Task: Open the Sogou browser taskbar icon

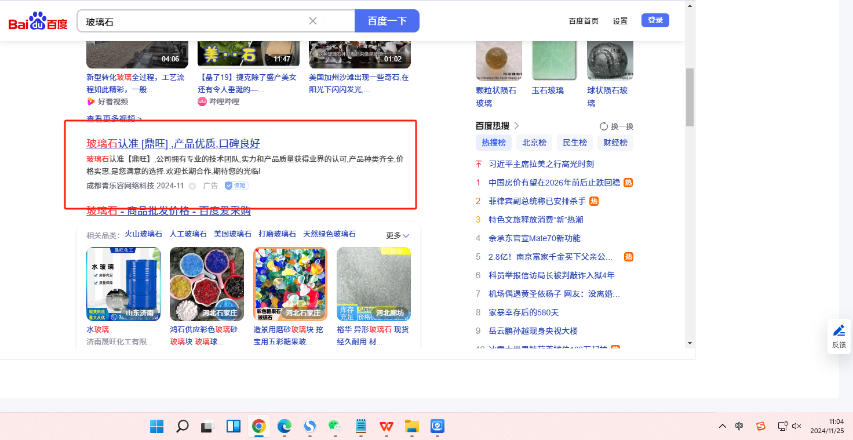Action: (309, 427)
